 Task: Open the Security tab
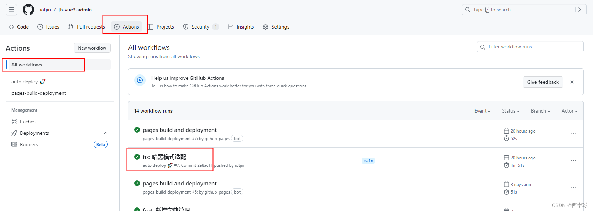[x=200, y=27]
